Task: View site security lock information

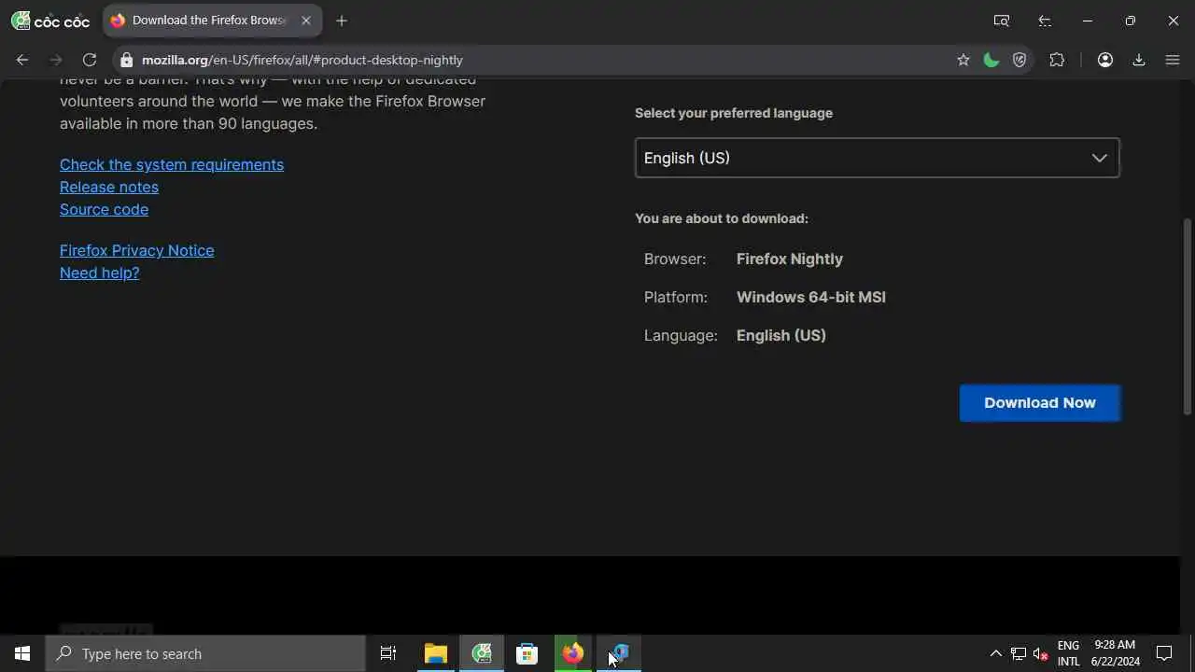Action: pyautogui.click(x=127, y=60)
